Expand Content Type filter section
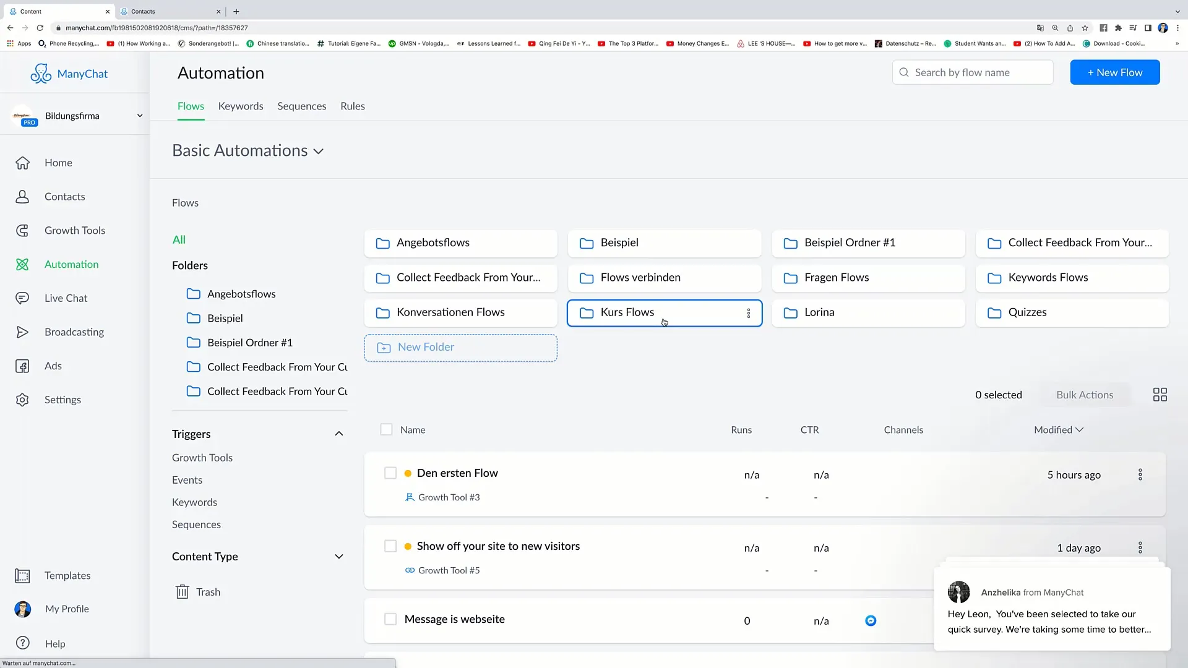1188x668 pixels. (x=338, y=555)
